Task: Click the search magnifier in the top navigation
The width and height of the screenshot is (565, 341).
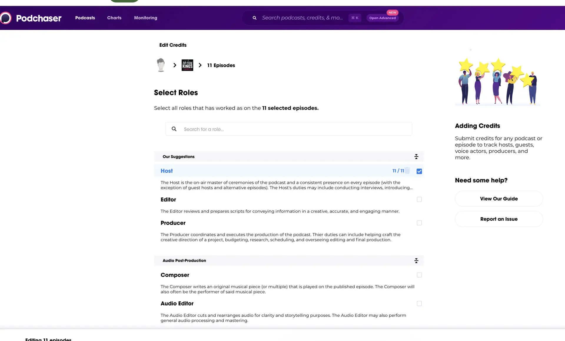Action: coord(254,18)
